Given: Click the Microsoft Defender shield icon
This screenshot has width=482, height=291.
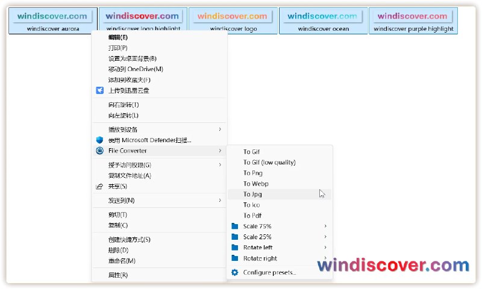Looking at the screenshot, I should click(99, 140).
